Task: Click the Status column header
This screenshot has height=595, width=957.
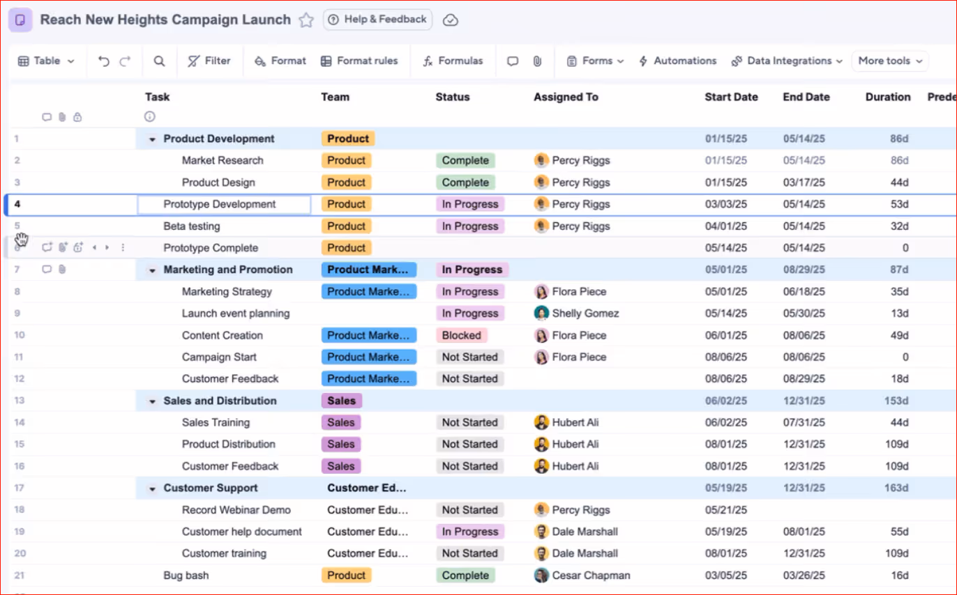Action: tap(453, 97)
